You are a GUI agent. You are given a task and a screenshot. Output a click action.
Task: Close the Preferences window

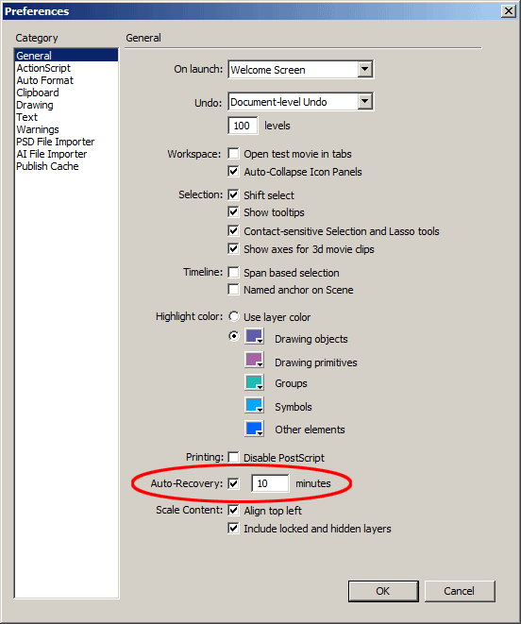pos(509,10)
